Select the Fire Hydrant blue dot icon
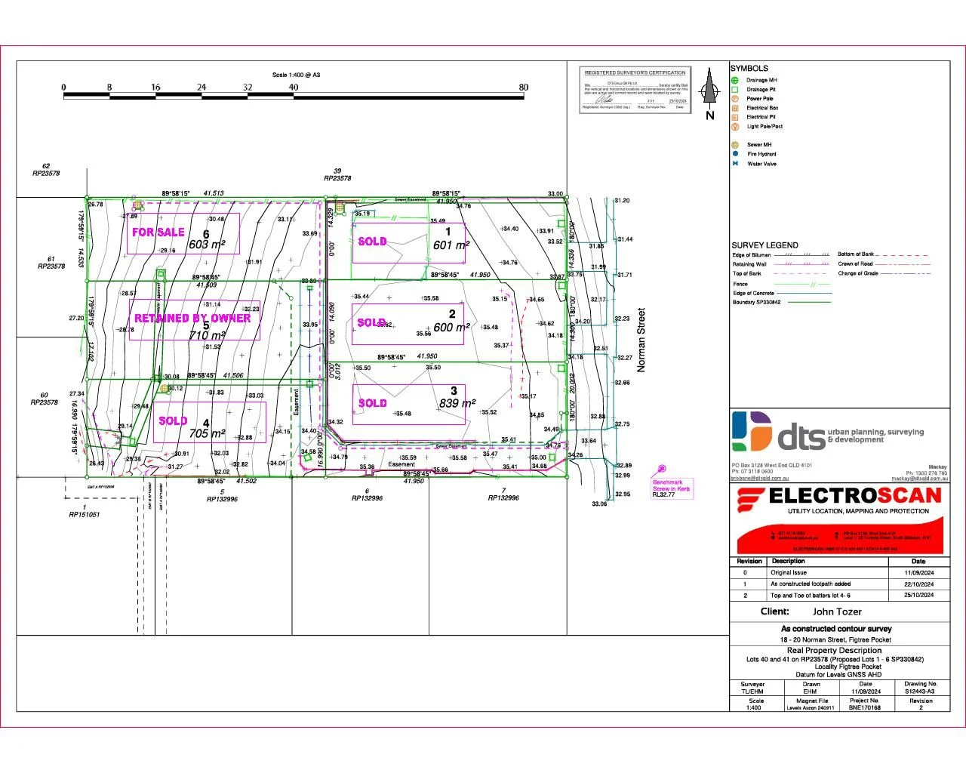The width and height of the screenshot is (966, 773). coord(734,154)
